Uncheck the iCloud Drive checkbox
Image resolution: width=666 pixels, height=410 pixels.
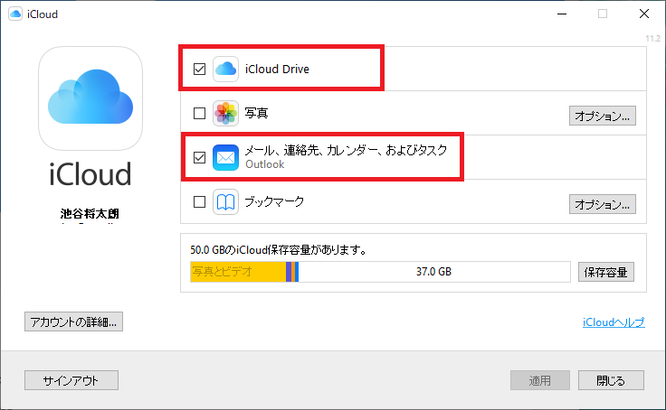199,69
